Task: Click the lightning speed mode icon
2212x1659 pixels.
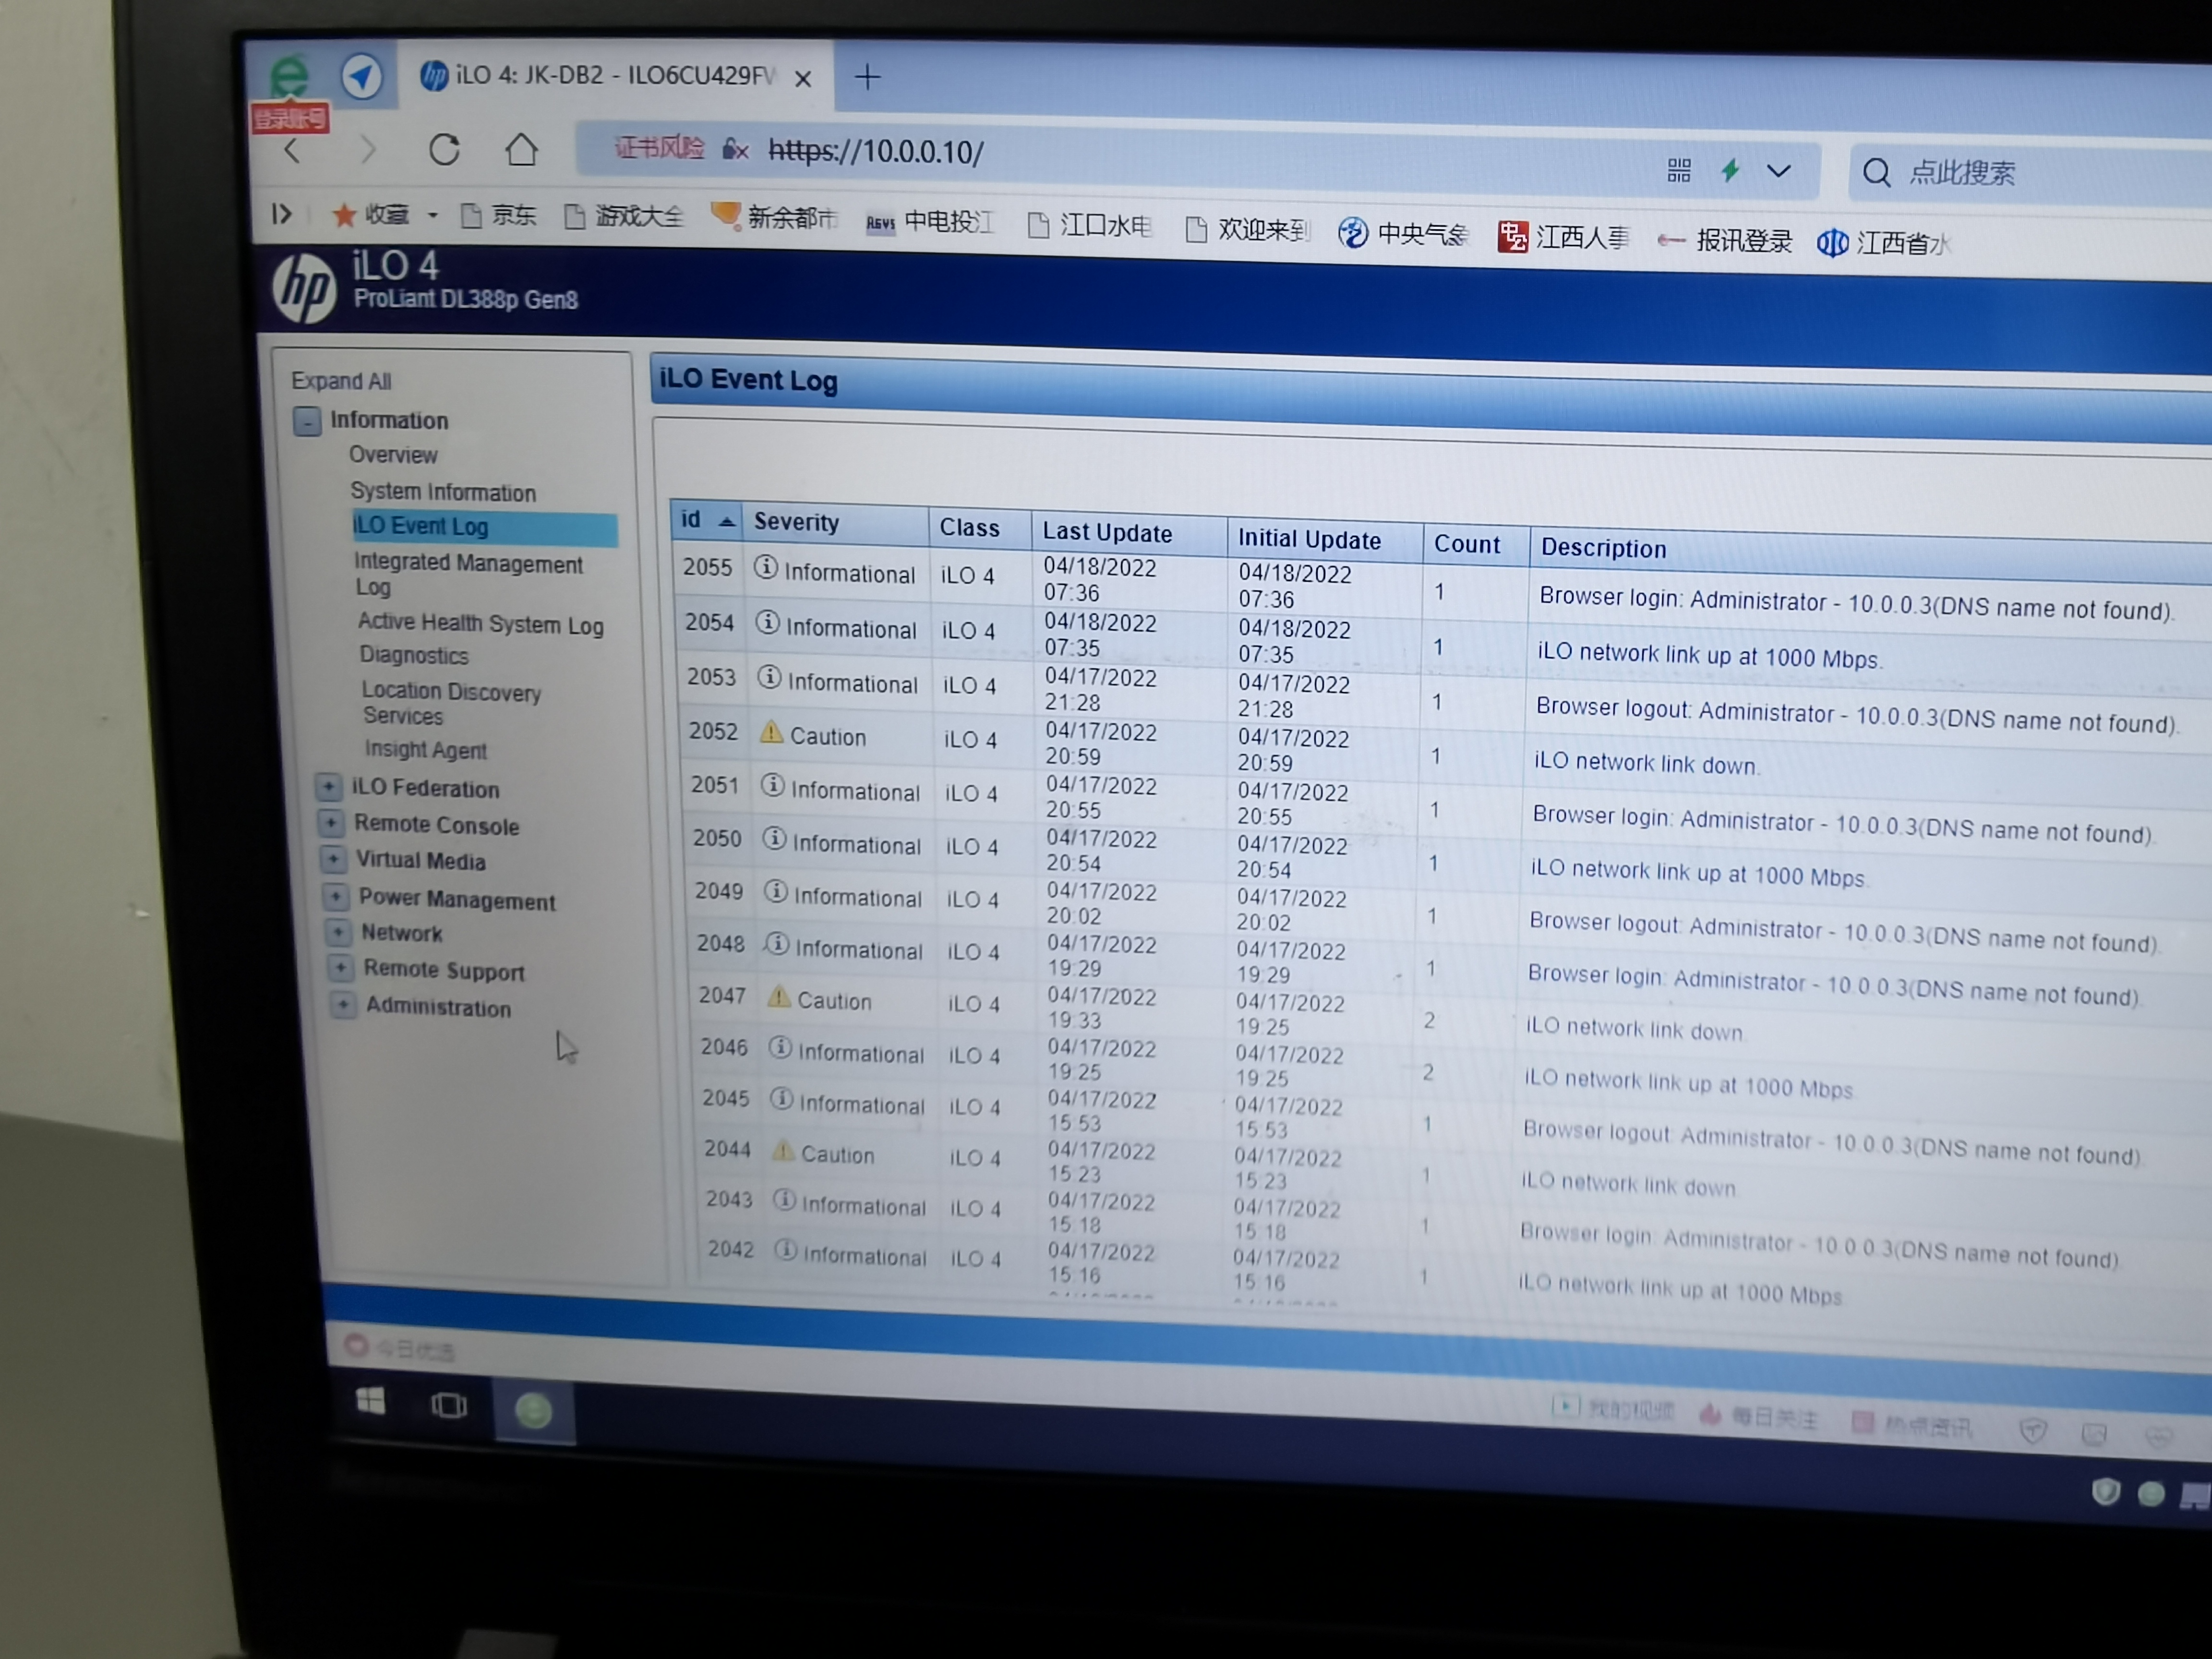Action: 1730,170
